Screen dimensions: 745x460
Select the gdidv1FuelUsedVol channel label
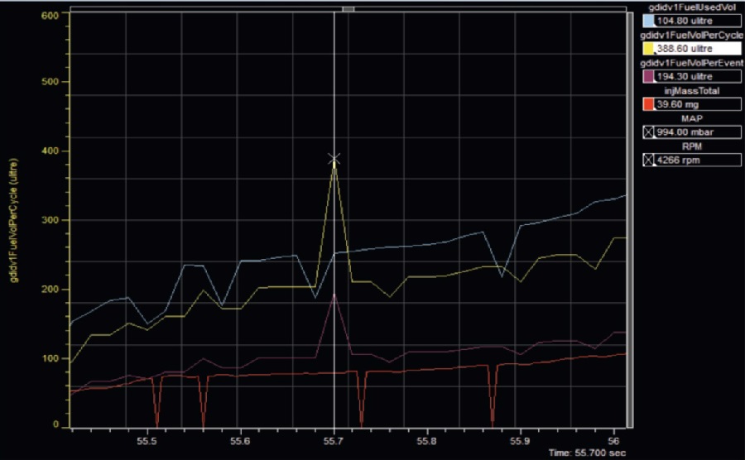pos(691,8)
